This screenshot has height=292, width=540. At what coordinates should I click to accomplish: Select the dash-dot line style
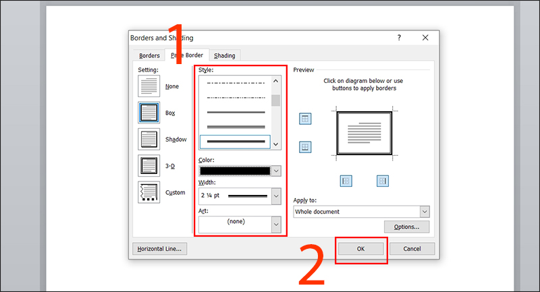click(x=236, y=83)
